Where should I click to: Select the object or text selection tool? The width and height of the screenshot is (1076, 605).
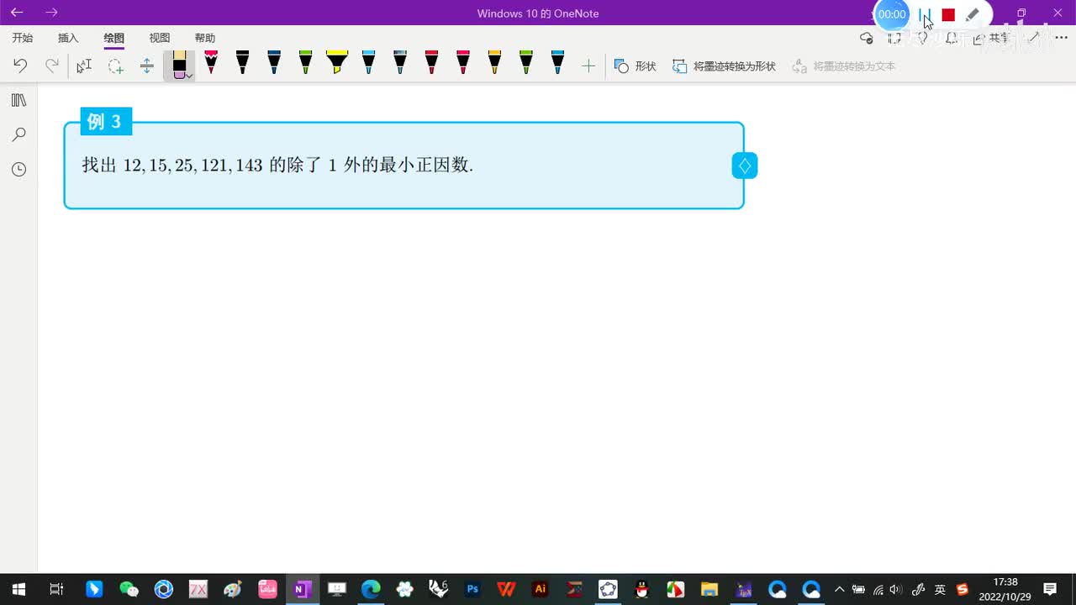tap(84, 66)
